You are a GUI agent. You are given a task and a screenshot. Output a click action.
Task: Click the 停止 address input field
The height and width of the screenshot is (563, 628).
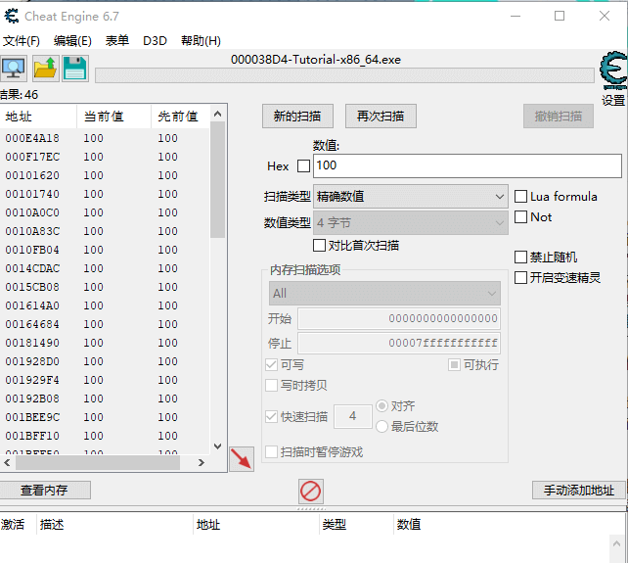click(x=399, y=344)
